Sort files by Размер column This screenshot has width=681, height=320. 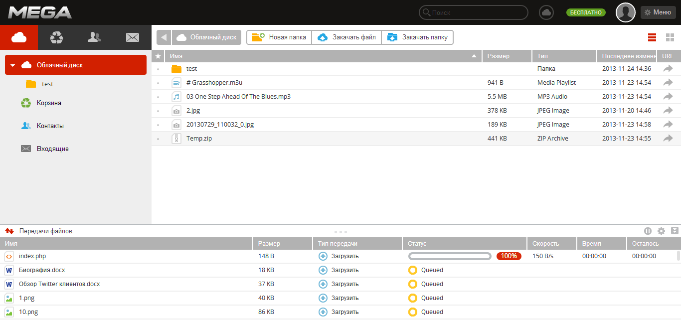[507, 56]
